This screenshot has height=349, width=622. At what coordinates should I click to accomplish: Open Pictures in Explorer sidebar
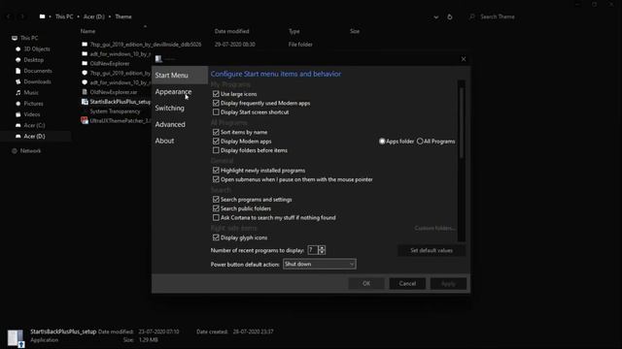[33, 104]
